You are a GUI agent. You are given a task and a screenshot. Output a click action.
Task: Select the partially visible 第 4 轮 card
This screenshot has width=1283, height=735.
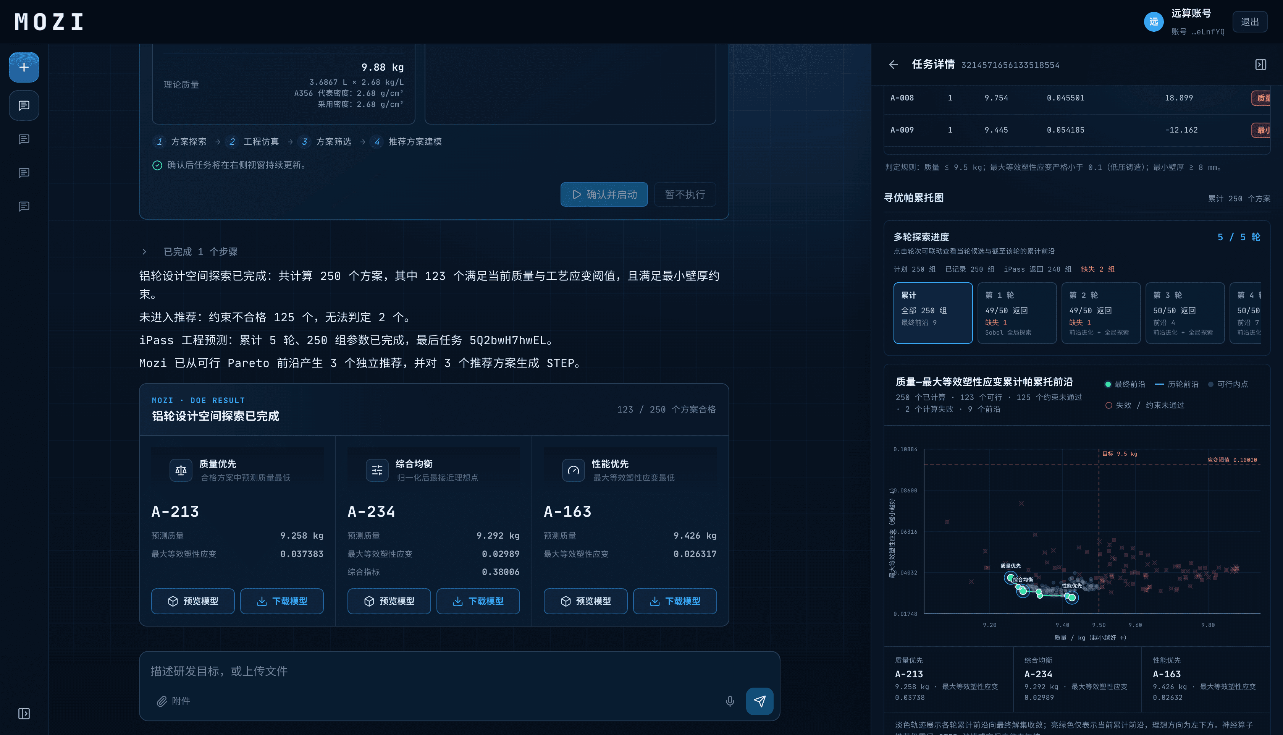tap(1246, 313)
